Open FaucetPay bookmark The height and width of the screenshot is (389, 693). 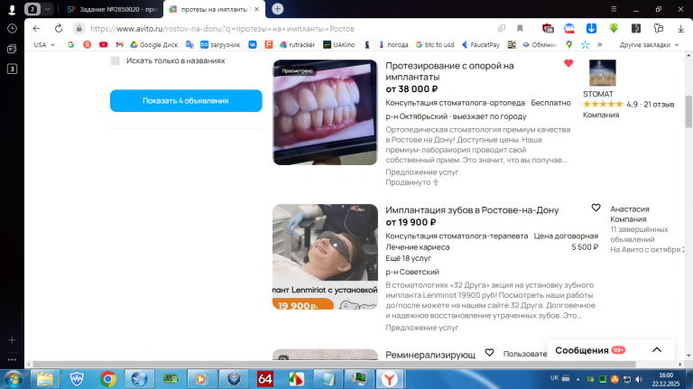(480, 44)
